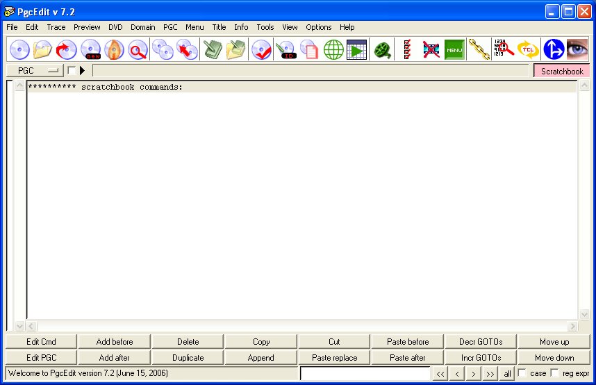The width and height of the screenshot is (596, 385).
Task: Click the yellow TCL arrows icon
Action: click(528, 49)
